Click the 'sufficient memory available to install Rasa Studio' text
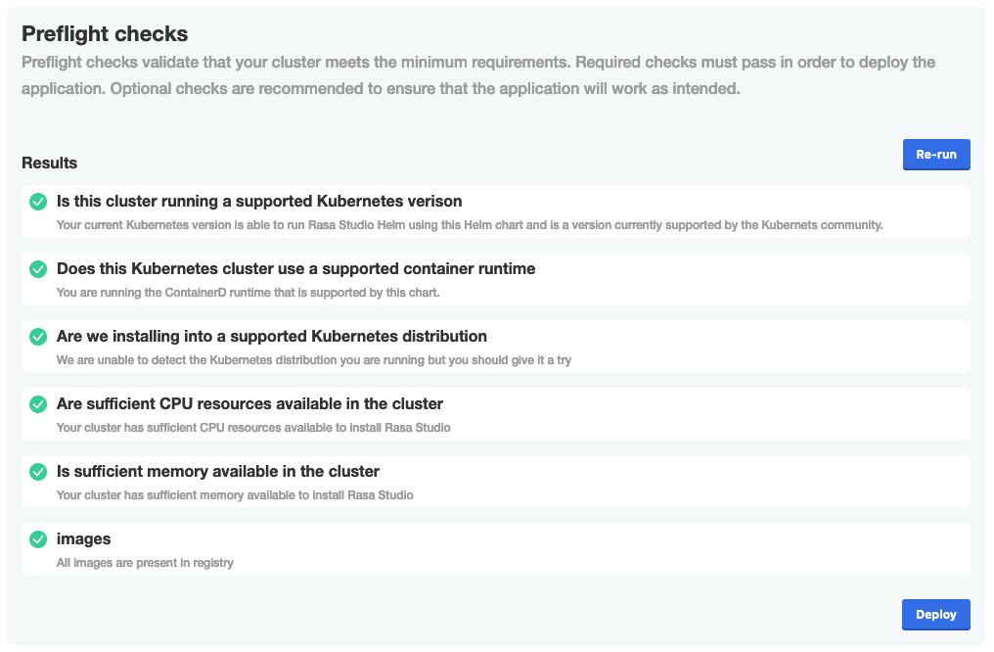 (235, 495)
